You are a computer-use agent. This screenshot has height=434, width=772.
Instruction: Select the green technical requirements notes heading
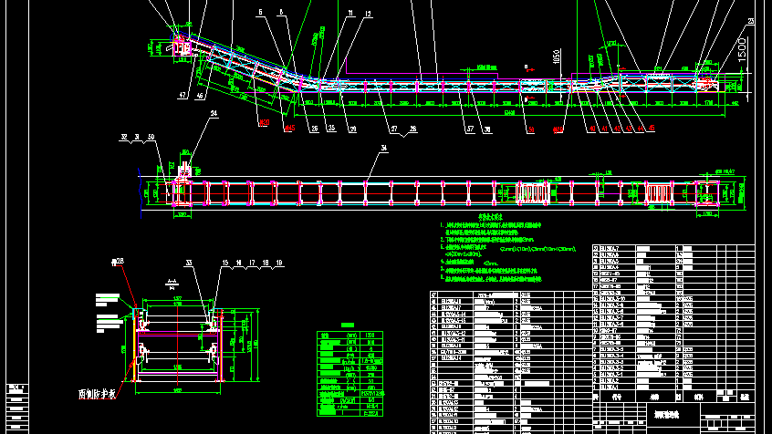(x=490, y=216)
